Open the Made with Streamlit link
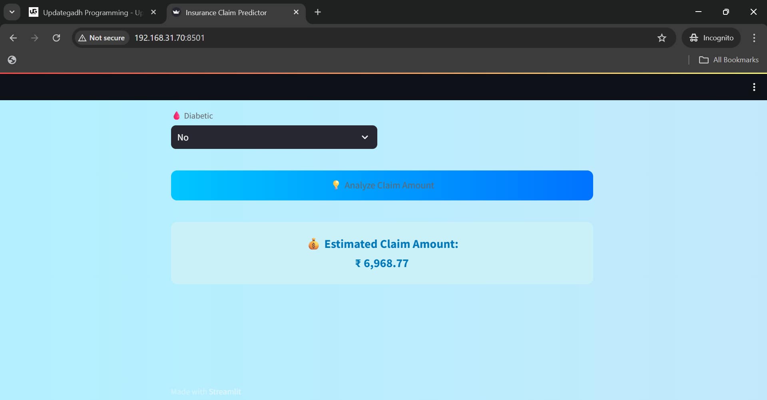This screenshot has height=400, width=767. 225,392
